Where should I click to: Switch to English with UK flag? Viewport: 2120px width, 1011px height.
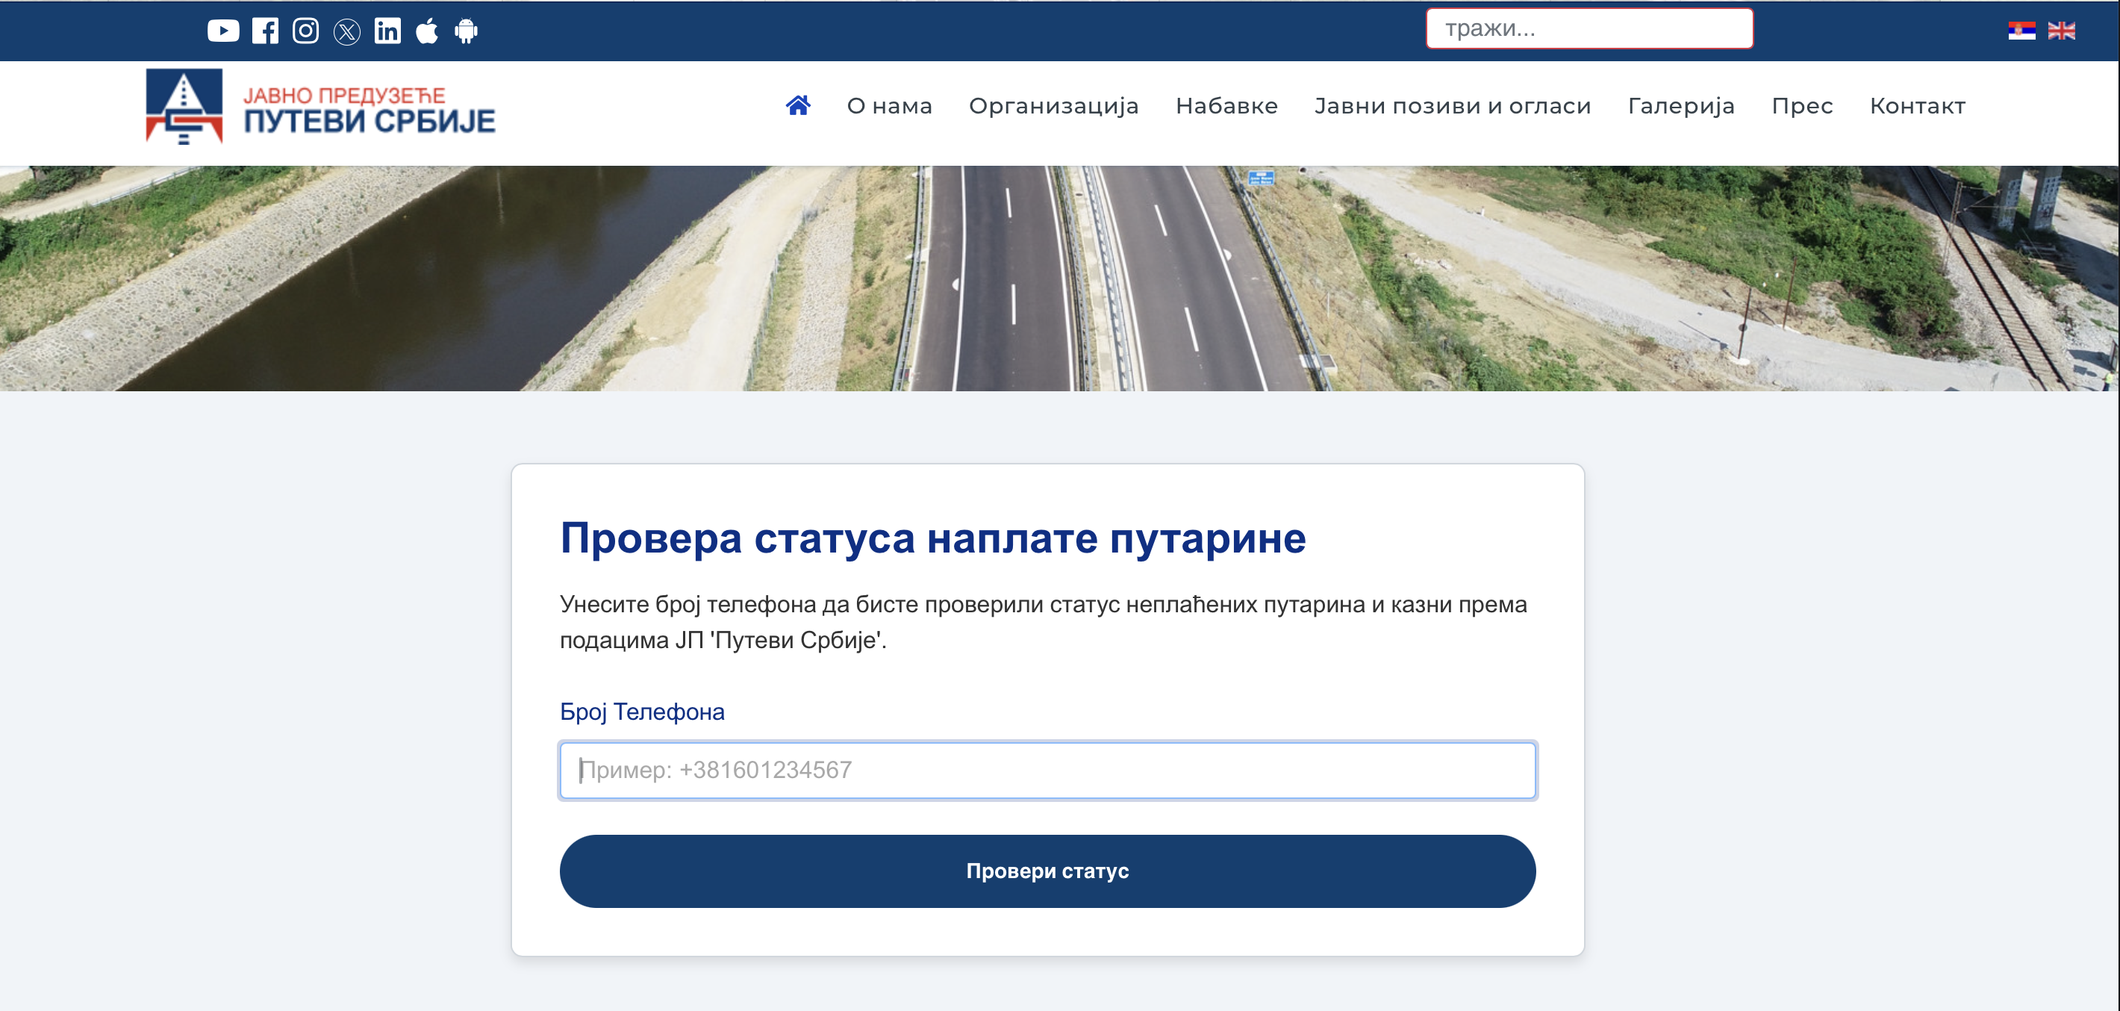click(2061, 31)
